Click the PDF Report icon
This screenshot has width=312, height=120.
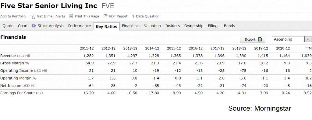point(106,16)
